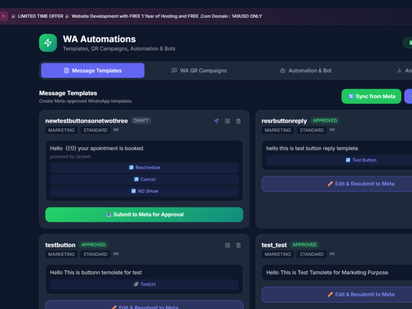Image resolution: width=412 pixels, height=309 pixels.
Task: Click the test_test template title
Action: pyautogui.click(x=274, y=245)
